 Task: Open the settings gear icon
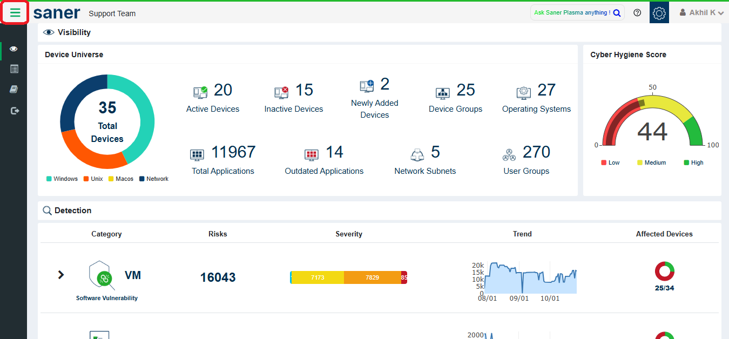659,13
